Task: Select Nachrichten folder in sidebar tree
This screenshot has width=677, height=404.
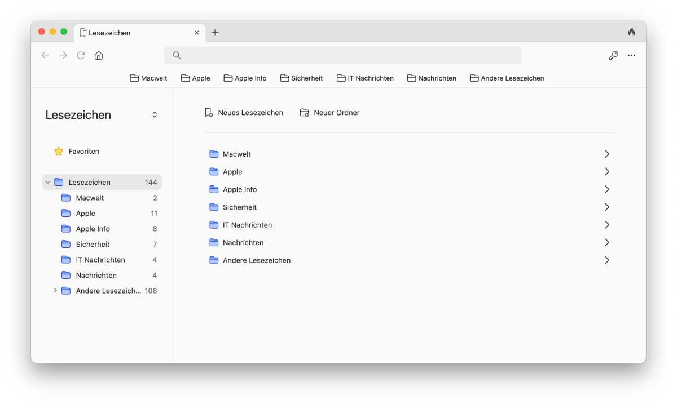Action: point(102,276)
